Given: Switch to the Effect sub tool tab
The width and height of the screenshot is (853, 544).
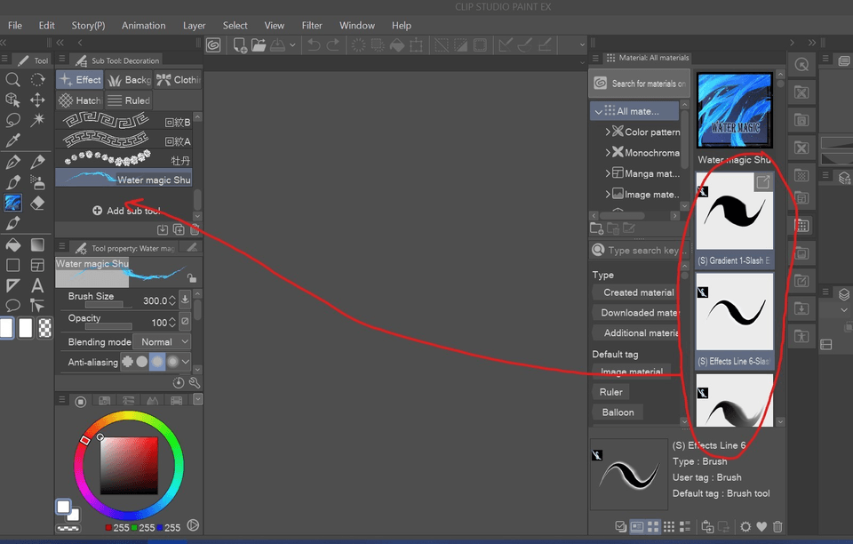Looking at the screenshot, I should (x=79, y=79).
